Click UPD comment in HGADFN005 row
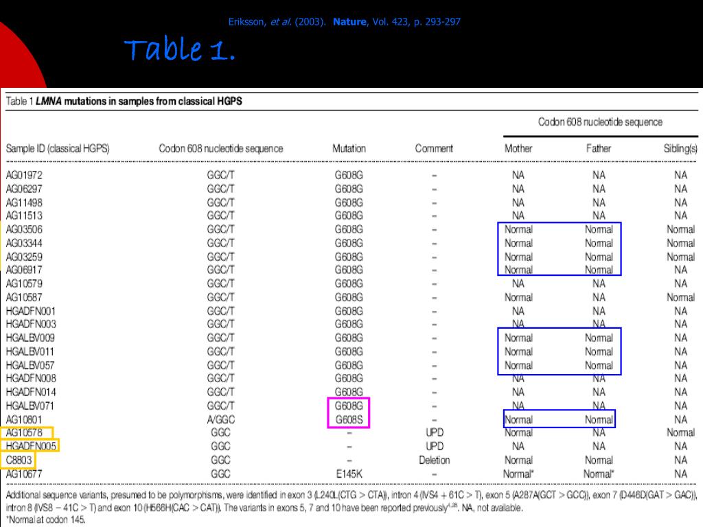The height and width of the screenshot is (527, 703). coord(434,446)
